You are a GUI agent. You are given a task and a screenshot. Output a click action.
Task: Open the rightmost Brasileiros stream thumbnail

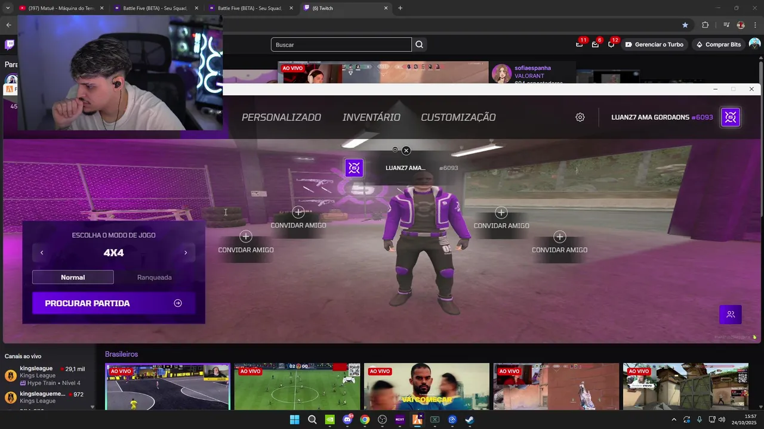685,387
